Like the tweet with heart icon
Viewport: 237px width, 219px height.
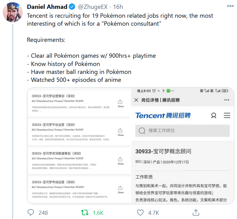click(140, 212)
